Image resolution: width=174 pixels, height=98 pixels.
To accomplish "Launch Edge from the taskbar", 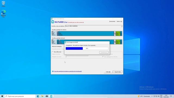I will pos(38,96).
